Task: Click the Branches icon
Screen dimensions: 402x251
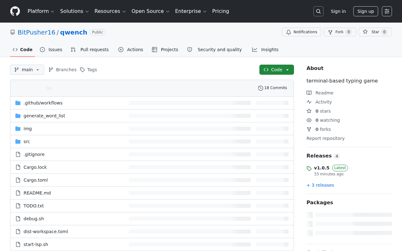Action: click(x=51, y=70)
